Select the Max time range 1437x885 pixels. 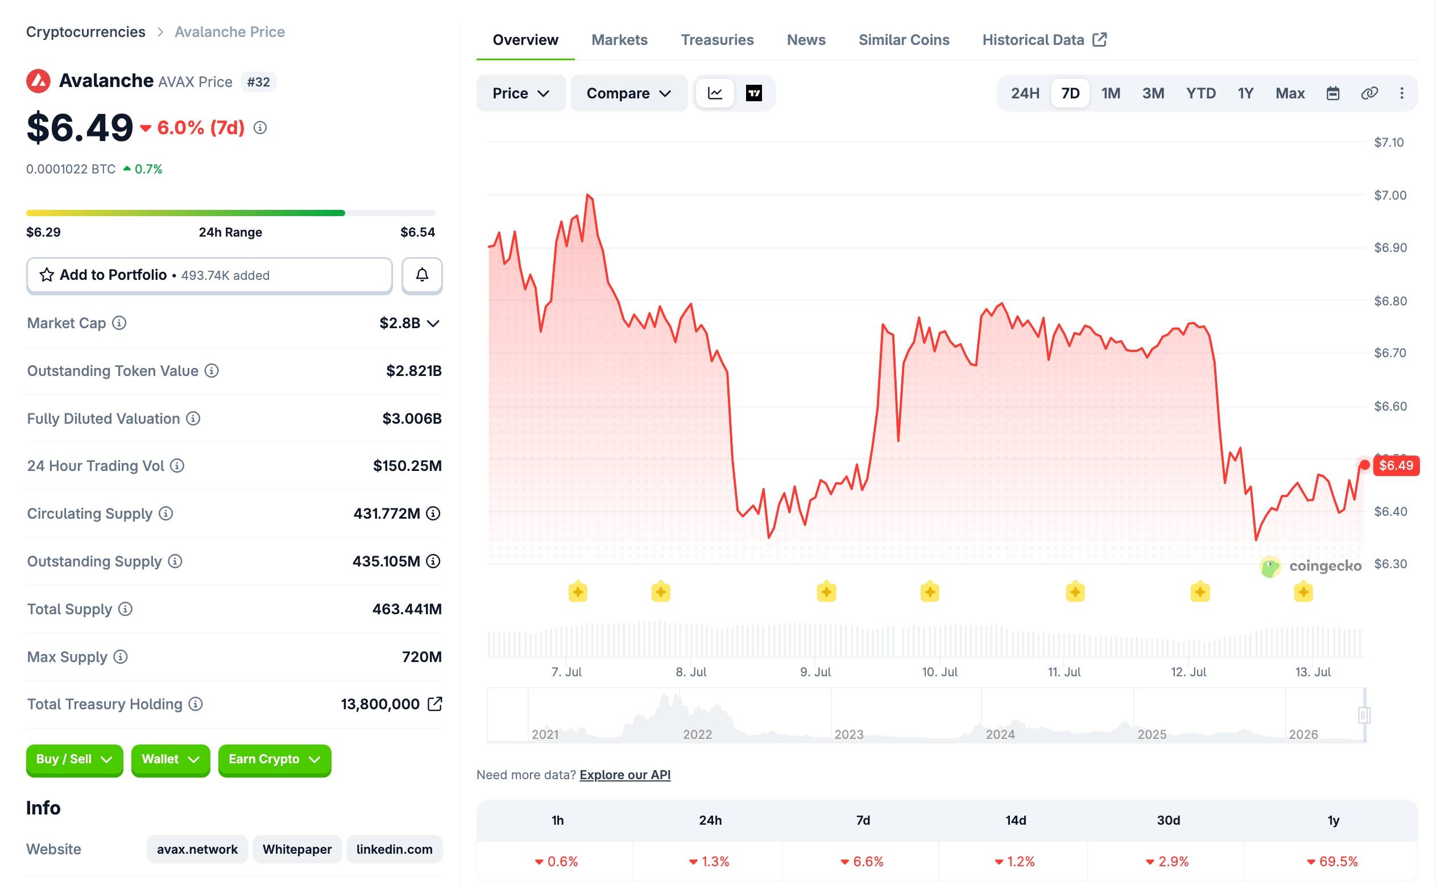[x=1291, y=93]
